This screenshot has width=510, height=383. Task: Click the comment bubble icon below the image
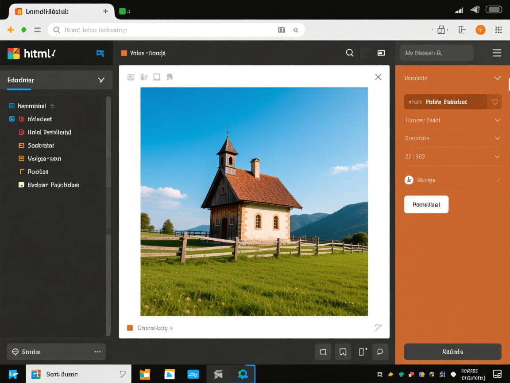coord(380,352)
